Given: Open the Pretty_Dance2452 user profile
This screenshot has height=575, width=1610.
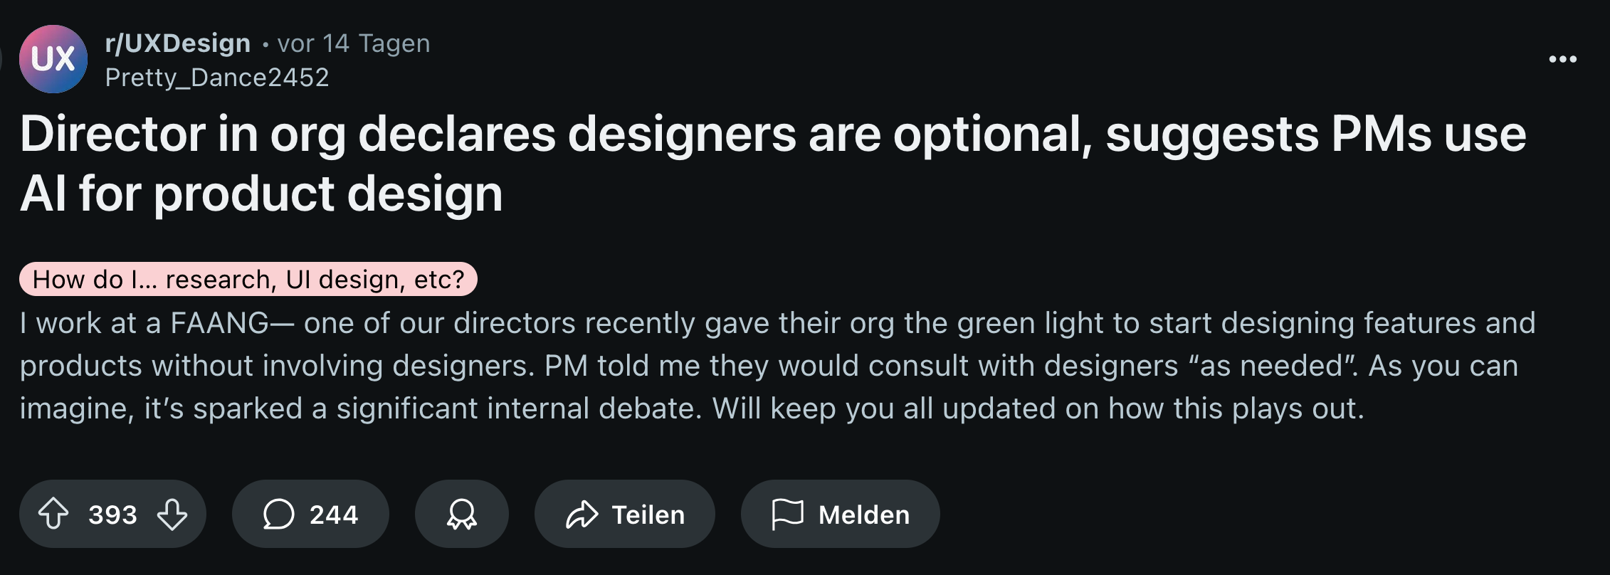Looking at the screenshot, I should (217, 77).
